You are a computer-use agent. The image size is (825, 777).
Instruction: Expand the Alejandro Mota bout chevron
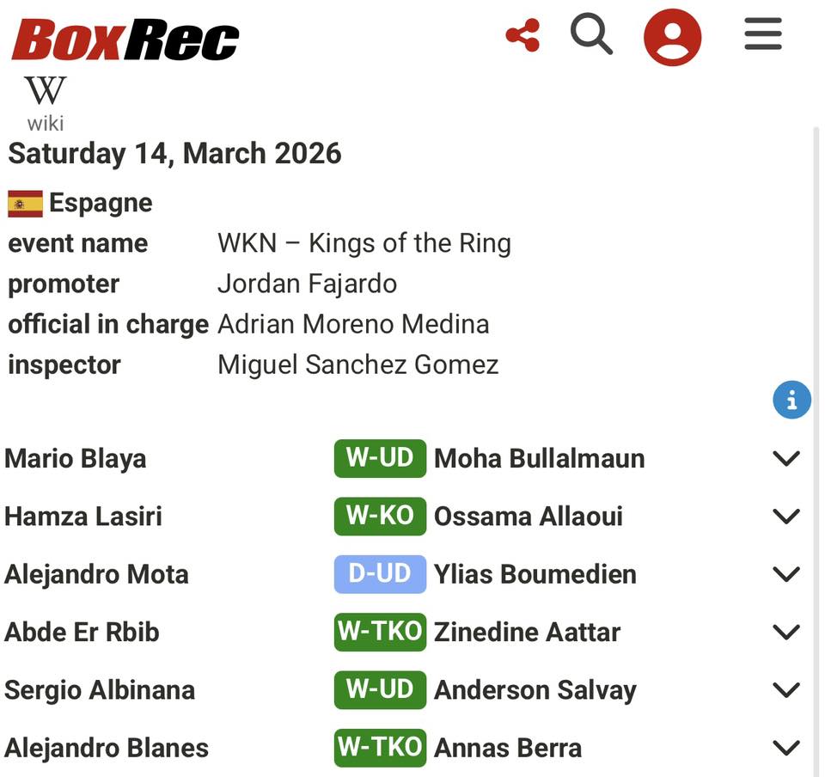point(786,574)
